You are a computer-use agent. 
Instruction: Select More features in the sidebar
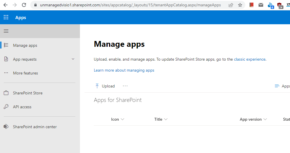(40, 73)
